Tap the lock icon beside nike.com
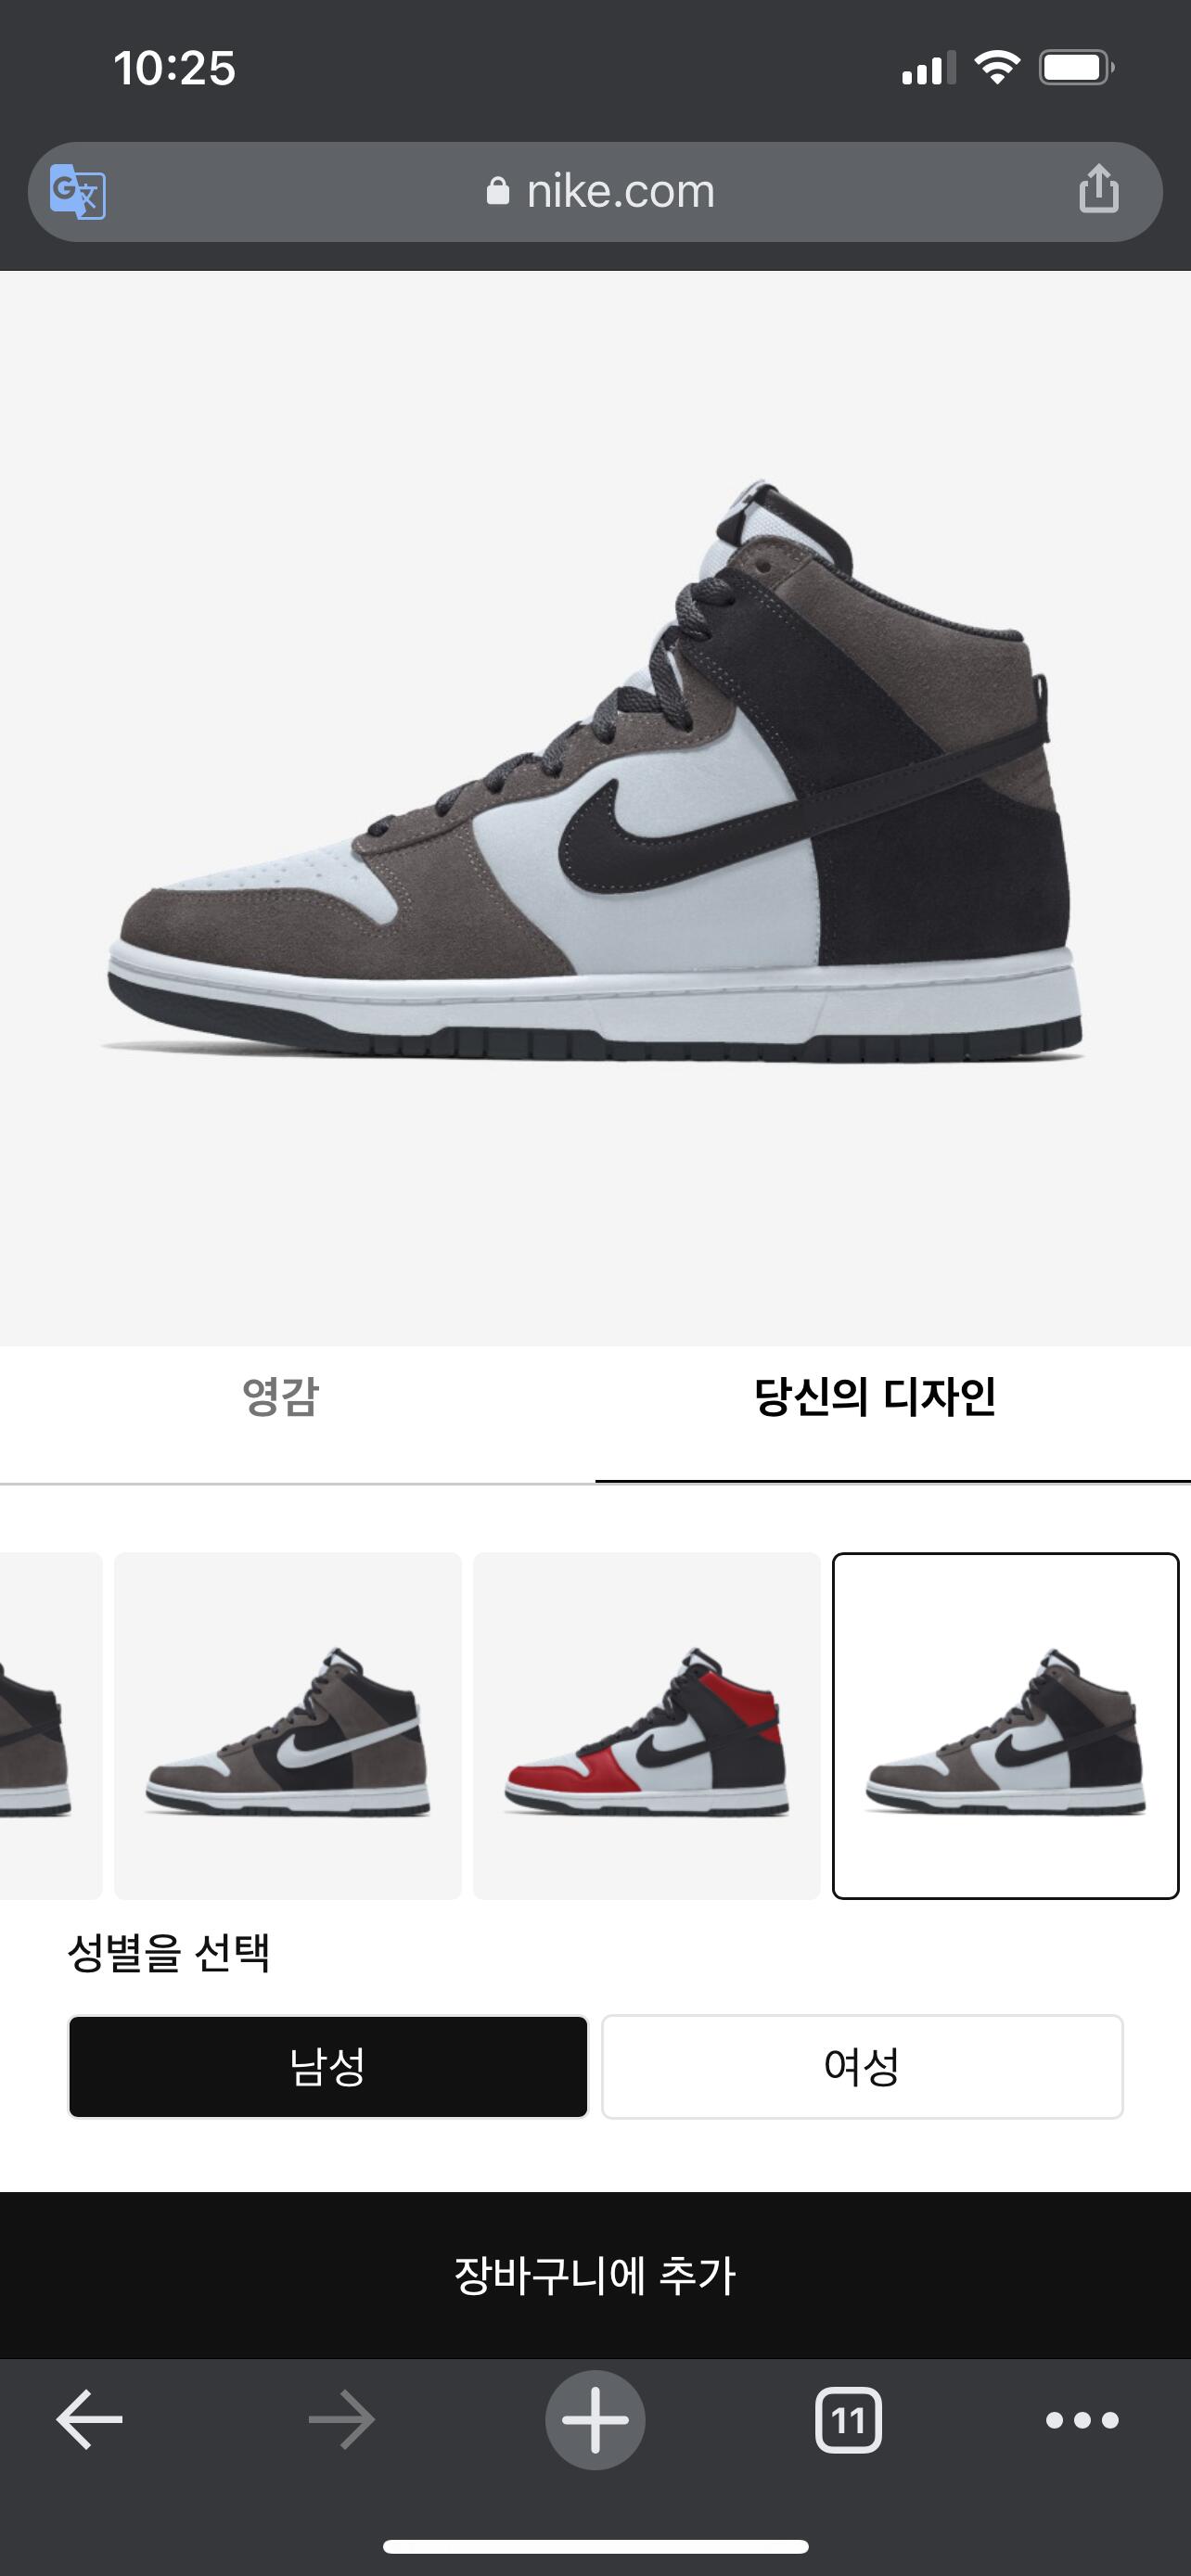 (x=498, y=190)
